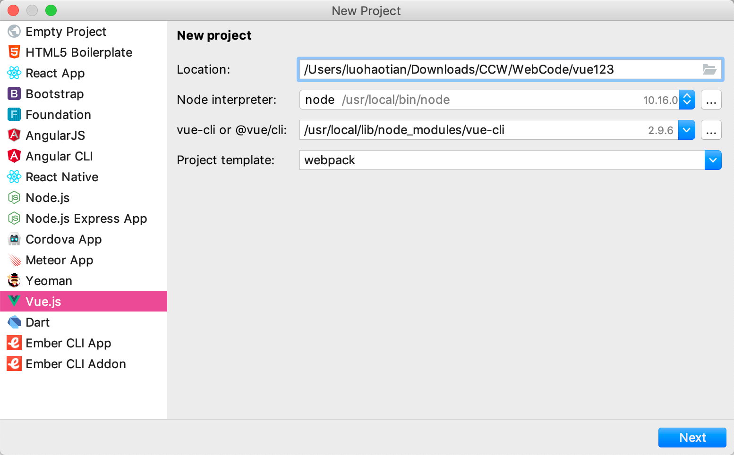Viewport: 734px width, 455px height.
Task: Expand the vue-cli package dropdown
Action: 686,130
